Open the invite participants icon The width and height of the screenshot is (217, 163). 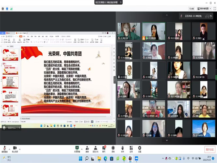(x=87, y=148)
